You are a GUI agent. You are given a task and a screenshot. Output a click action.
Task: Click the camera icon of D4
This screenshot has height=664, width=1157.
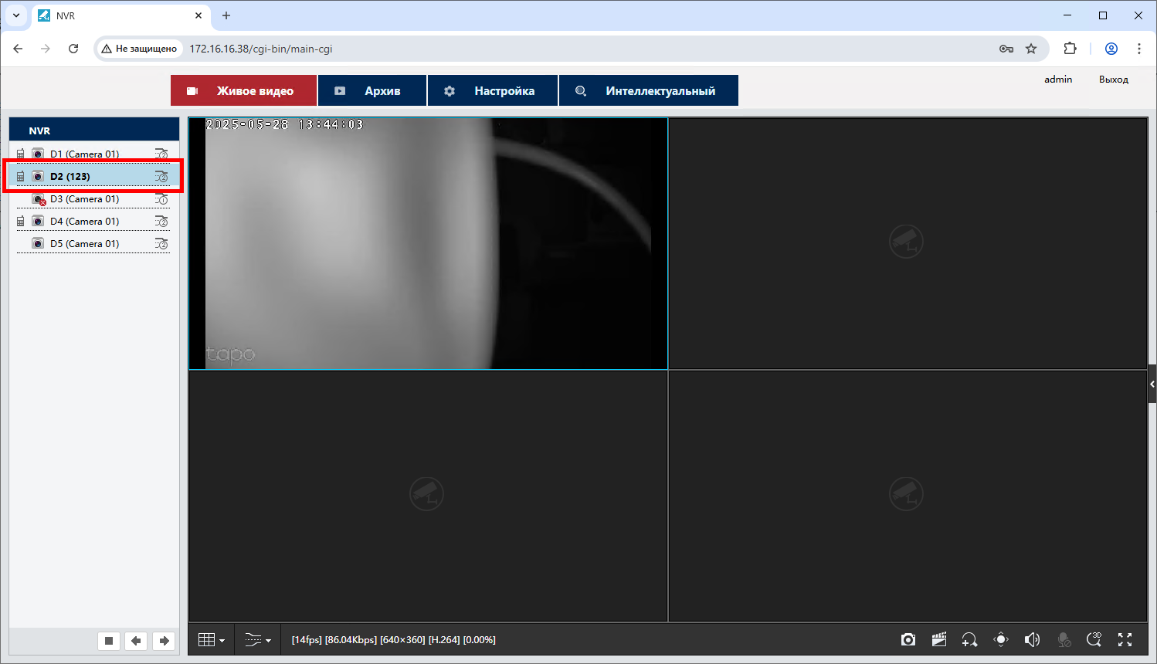click(38, 222)
